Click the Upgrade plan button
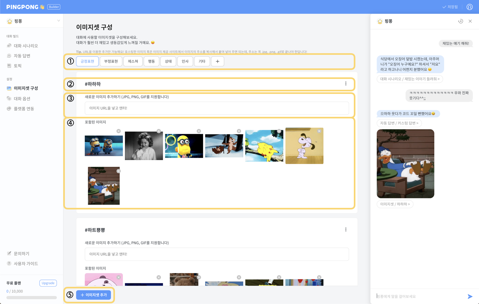This screenshot has width=479, height=304. [x=48, y=283]
